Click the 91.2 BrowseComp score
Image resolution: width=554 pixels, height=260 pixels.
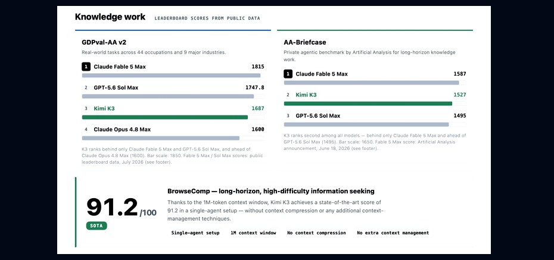tap(112, 208)
